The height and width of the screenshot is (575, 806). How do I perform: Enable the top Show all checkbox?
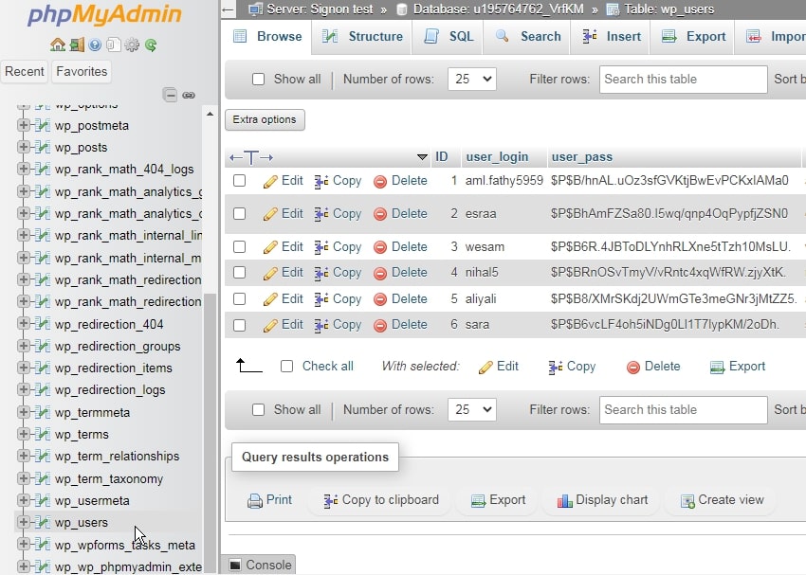(x=258, y=80)
